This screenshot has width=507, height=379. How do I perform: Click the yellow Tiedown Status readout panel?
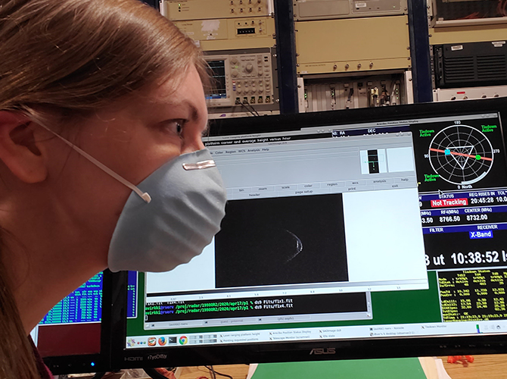tap(471, 296)
